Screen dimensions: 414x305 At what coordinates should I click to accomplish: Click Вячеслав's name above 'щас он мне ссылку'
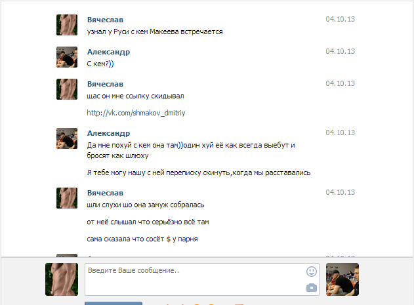pyautogui.click(x=105, y=84)
